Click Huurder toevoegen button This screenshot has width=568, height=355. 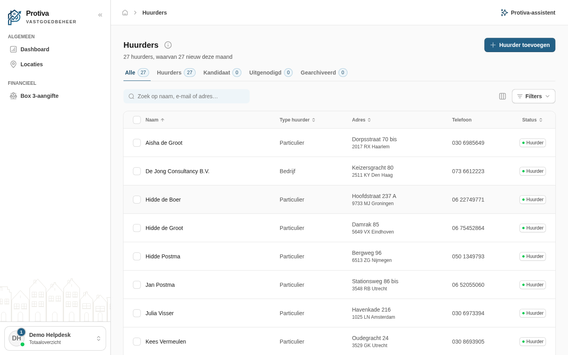[520, 45]
